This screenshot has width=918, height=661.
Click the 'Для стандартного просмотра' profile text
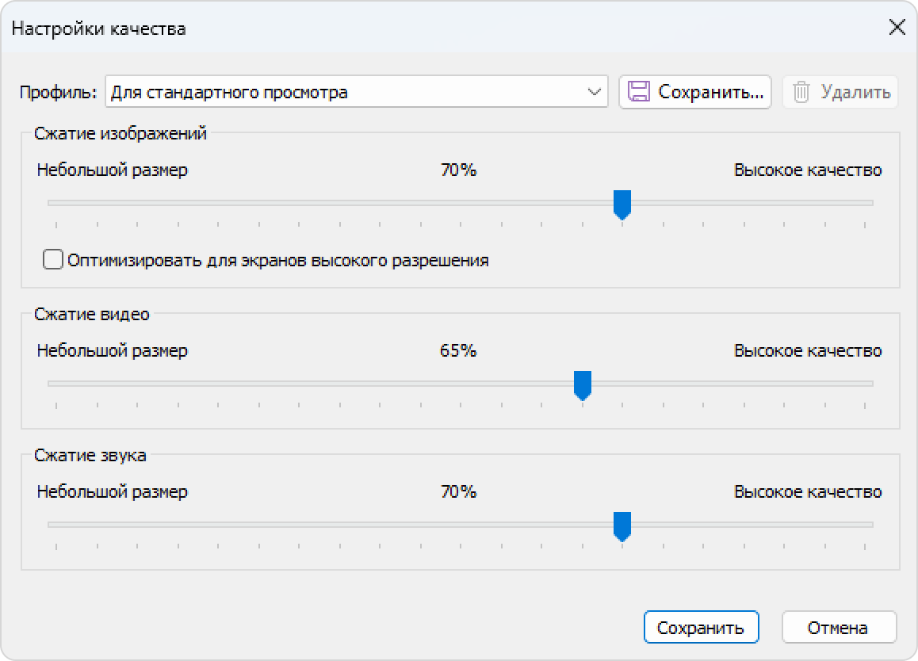click(x=230, y=93)
